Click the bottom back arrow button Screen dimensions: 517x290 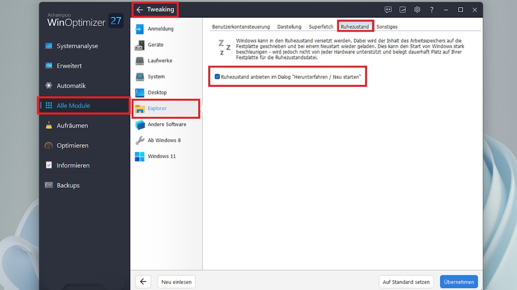pos(143,282)
